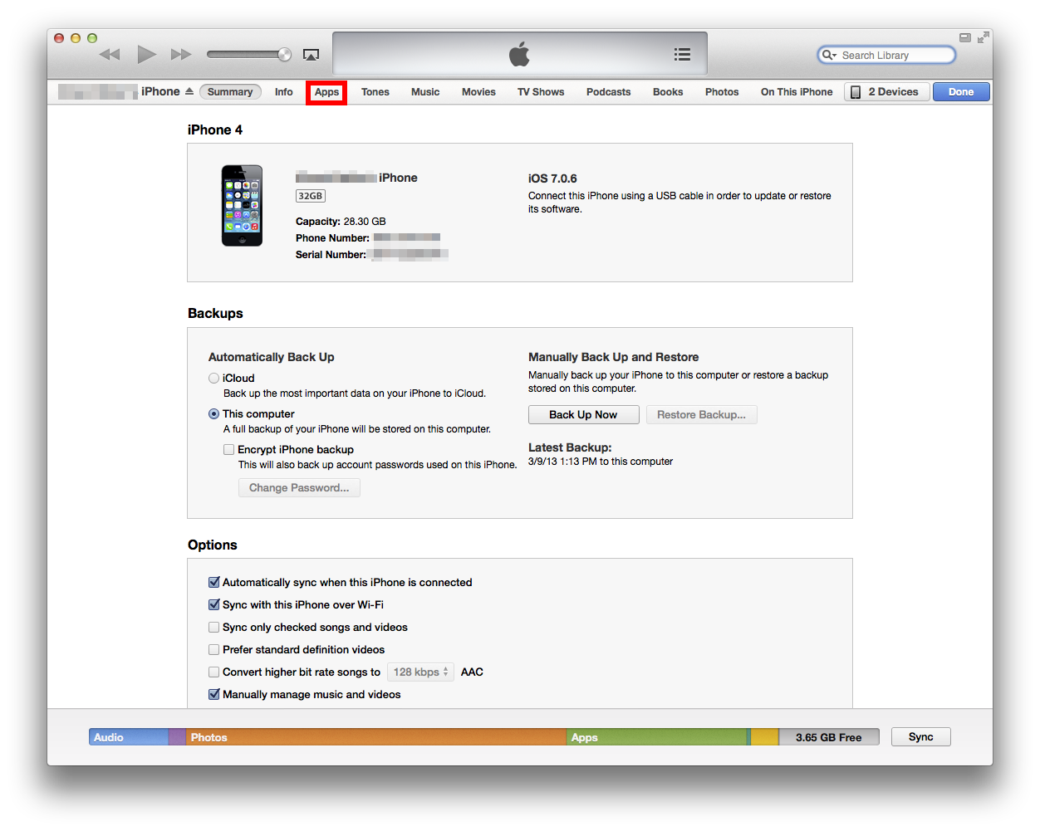The width and height of the screenshot is (1040, 831).
Task: Click the fast-forward control
Action: (180, 53)
